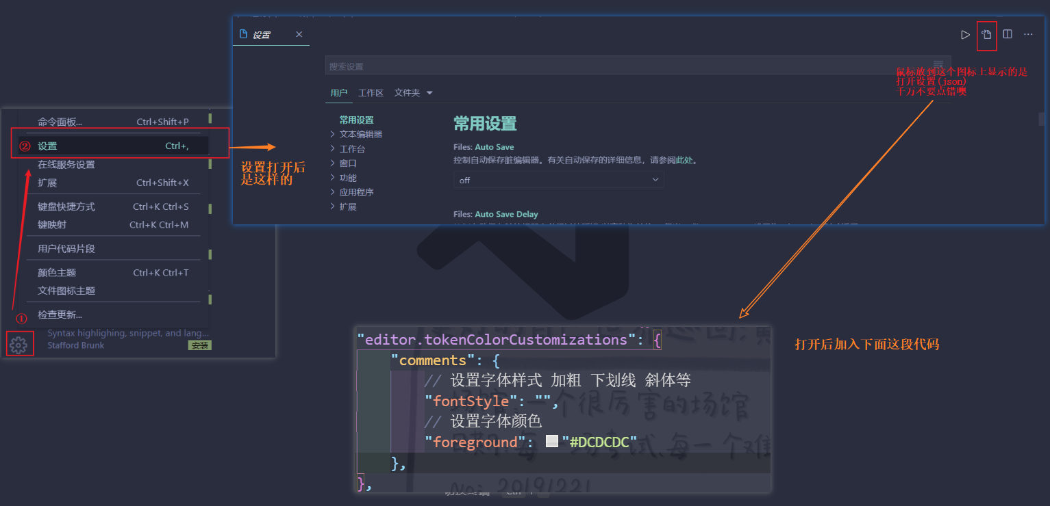The width and height of the screenshot is (1050, 506).
Task: Select the 设置 editor tab
Action: click(271, 34)
